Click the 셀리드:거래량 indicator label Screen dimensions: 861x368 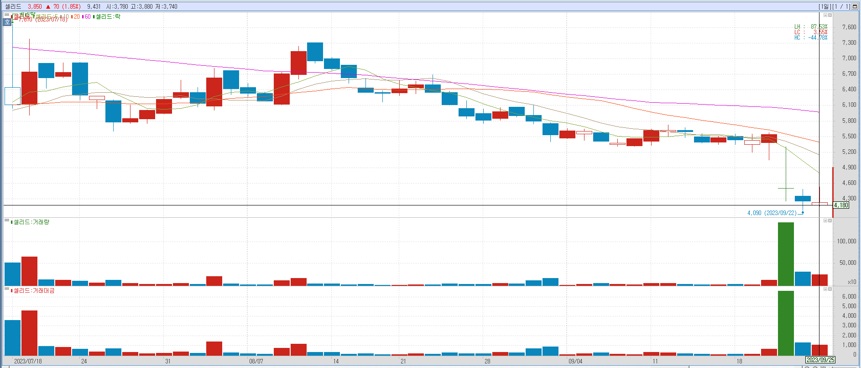tap(31, 222)
